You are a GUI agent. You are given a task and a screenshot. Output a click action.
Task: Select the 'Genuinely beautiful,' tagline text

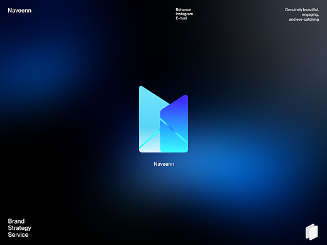coord(302,9)
